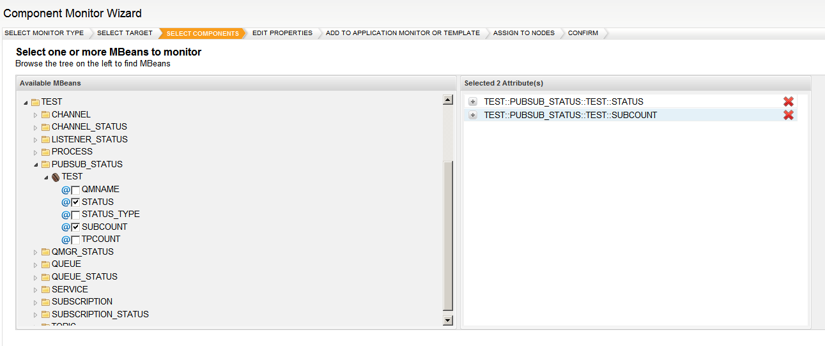
Task: Click the SUBSCRIPTION folder icon
Action: 45,302
